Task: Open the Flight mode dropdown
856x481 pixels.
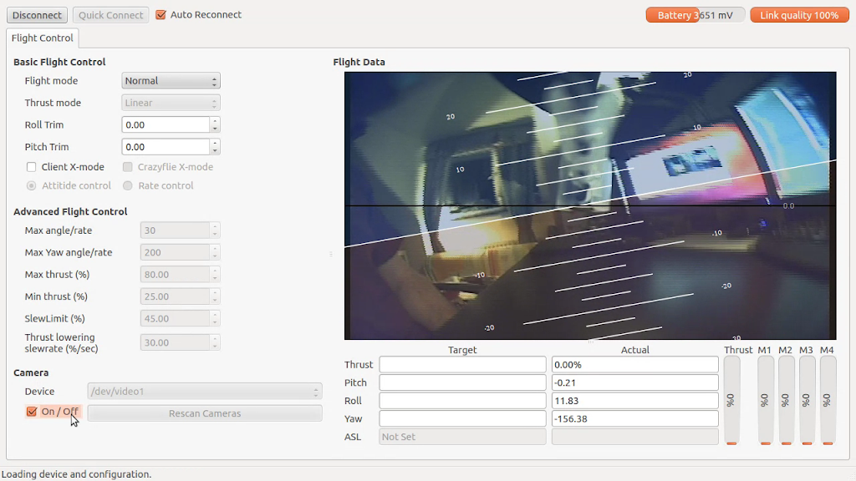Action: pos(171,81)
